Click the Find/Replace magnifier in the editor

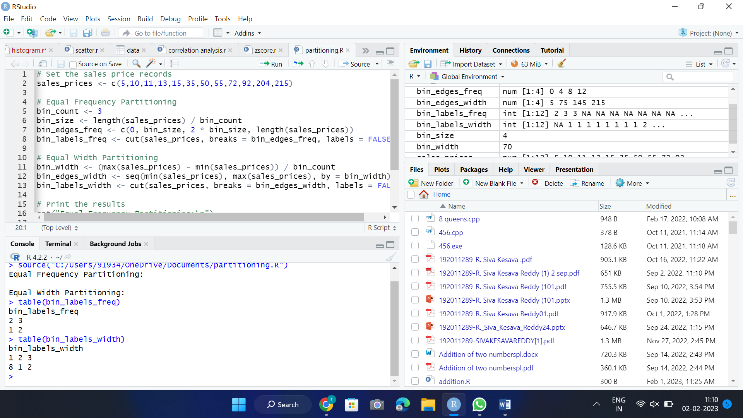click(136, 63)
